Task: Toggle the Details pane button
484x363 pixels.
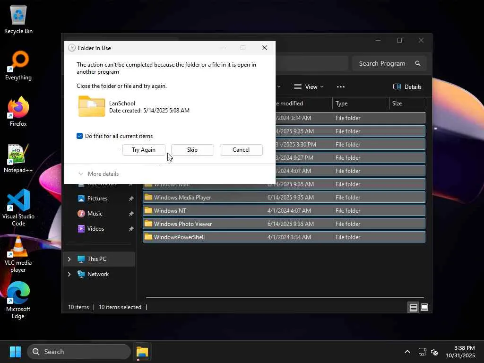Action: click(x=407, y=87)
